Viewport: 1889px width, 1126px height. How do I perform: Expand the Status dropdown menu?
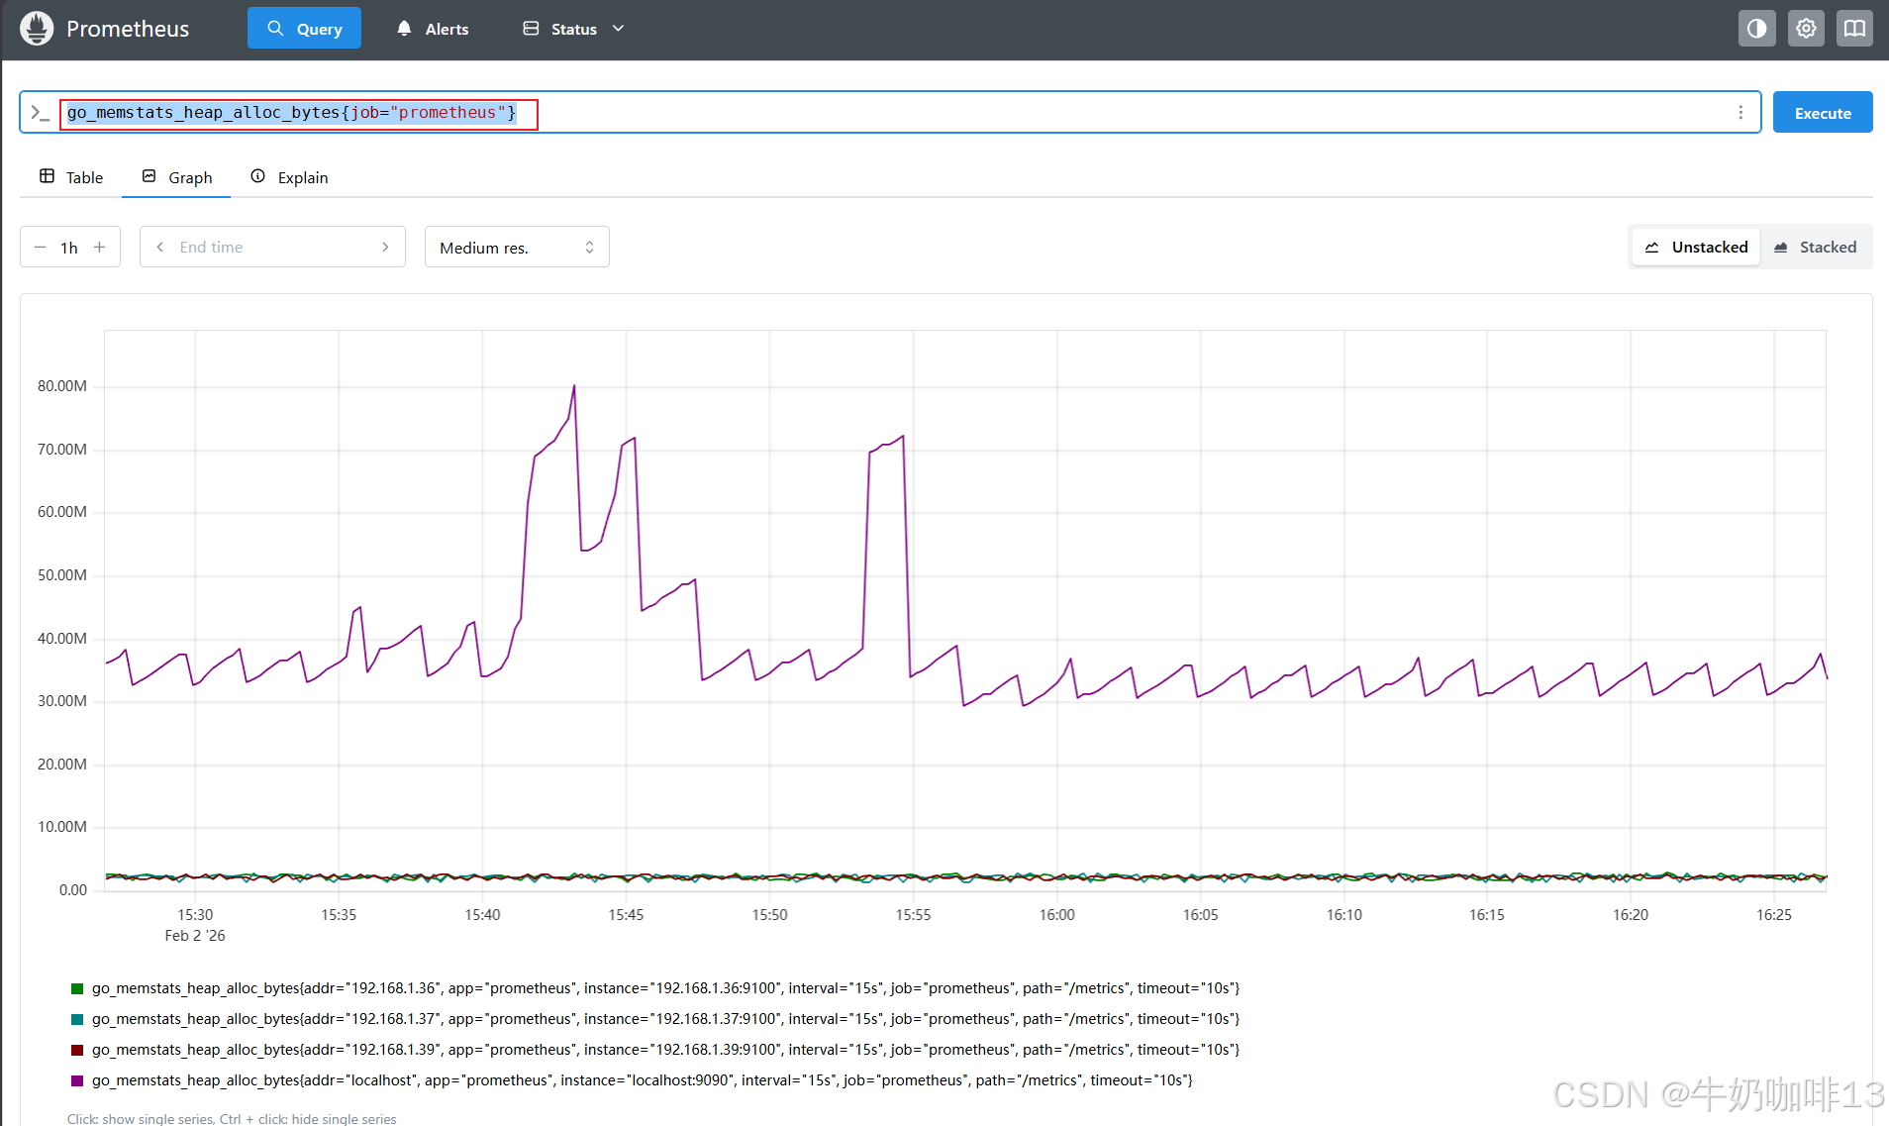tap(574, 29)
